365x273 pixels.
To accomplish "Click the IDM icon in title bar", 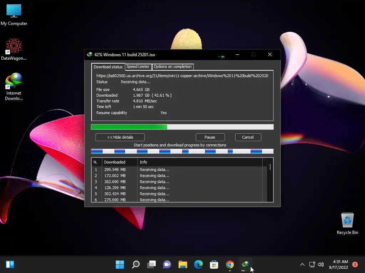I will coord(89,54).
